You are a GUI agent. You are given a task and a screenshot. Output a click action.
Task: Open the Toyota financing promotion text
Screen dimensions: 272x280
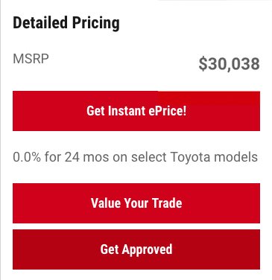[x=135, y=157]
